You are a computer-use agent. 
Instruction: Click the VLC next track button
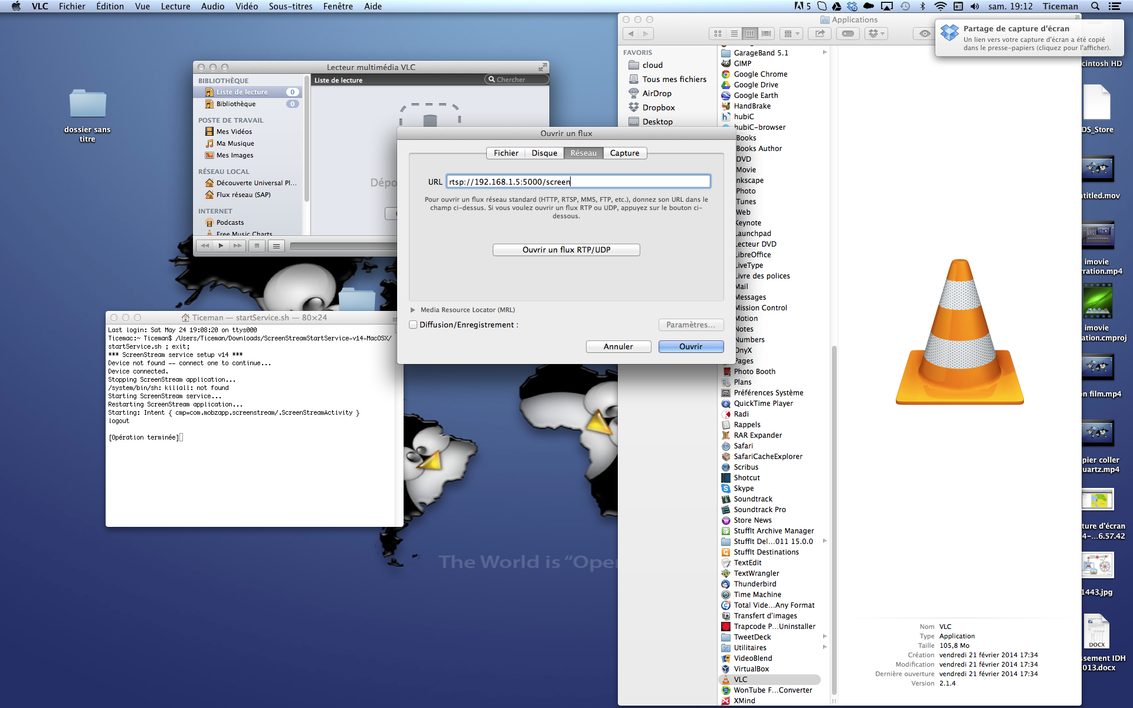pos(238,246)
